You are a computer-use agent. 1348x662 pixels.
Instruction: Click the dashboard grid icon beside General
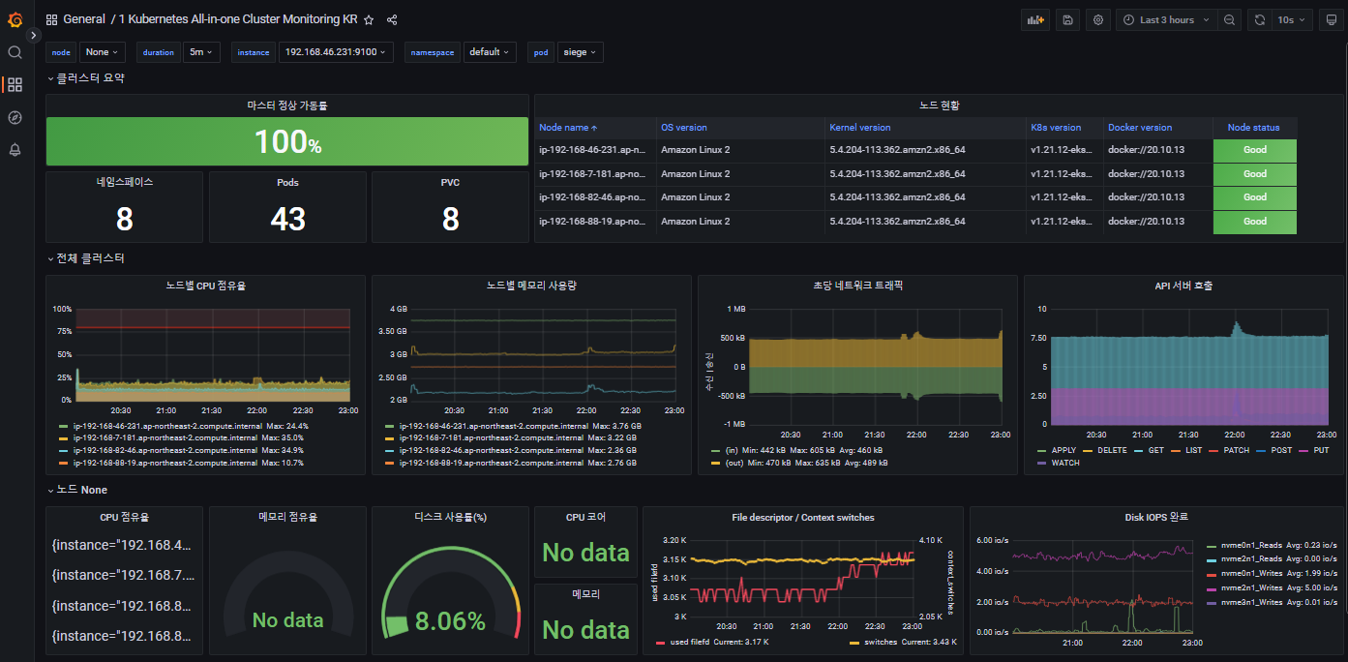tap(51, 19)
